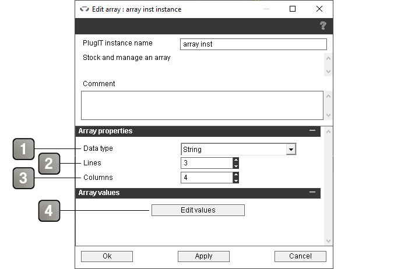Click the help question mark icon

point(323,26)
